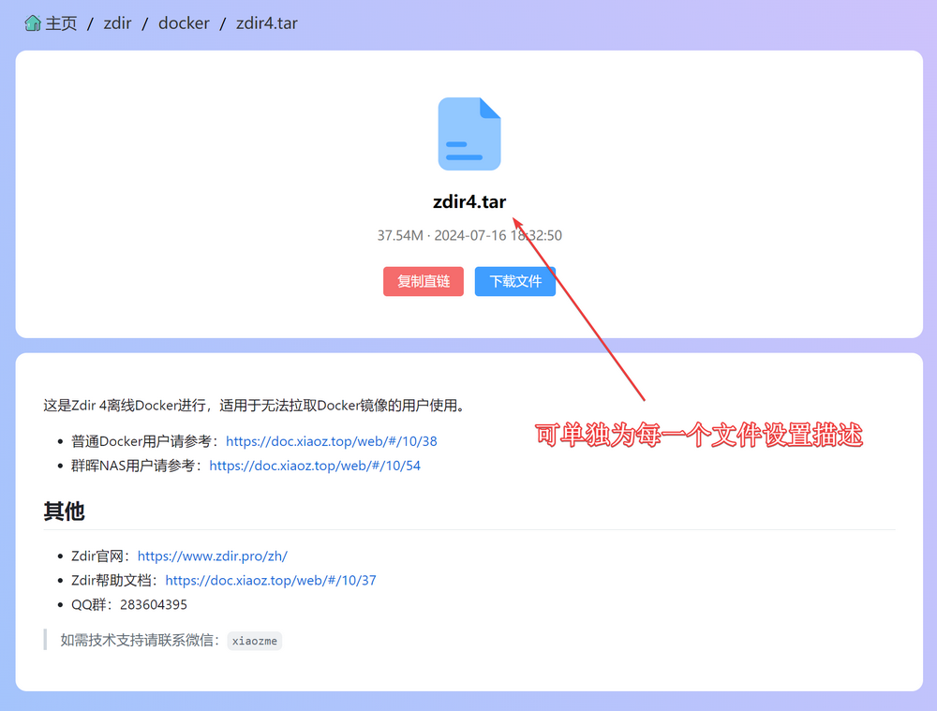Viewport: 937px width, 711px height.
Task: Select the QQ群 number 283604395
Action: point(154,604)
